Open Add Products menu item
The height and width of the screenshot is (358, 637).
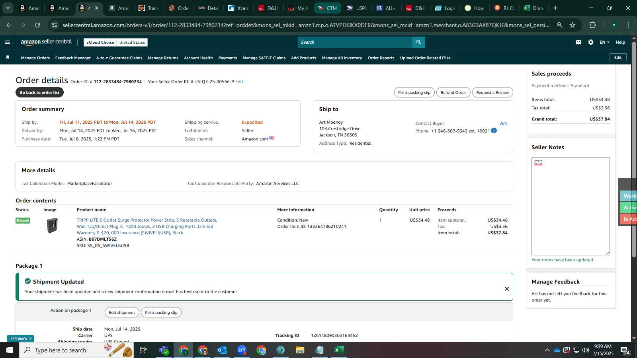pyautogui.click(x=303, y=58)
